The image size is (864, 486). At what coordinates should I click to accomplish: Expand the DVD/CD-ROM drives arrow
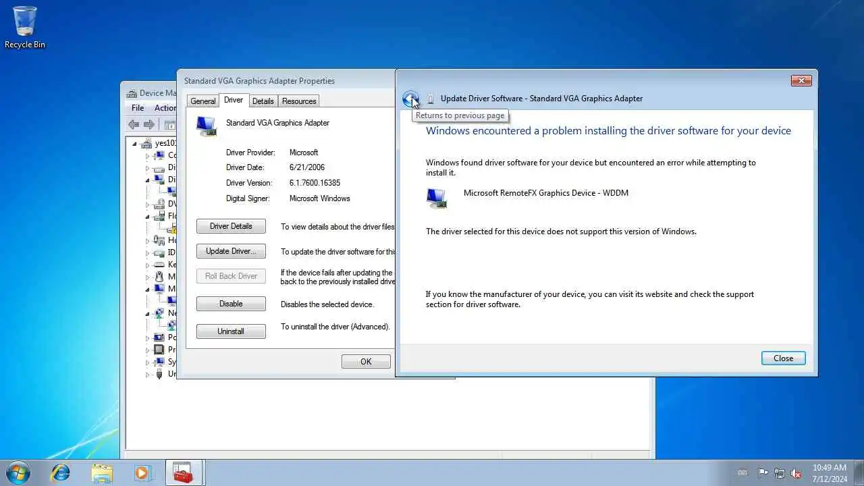pos(147,205)
